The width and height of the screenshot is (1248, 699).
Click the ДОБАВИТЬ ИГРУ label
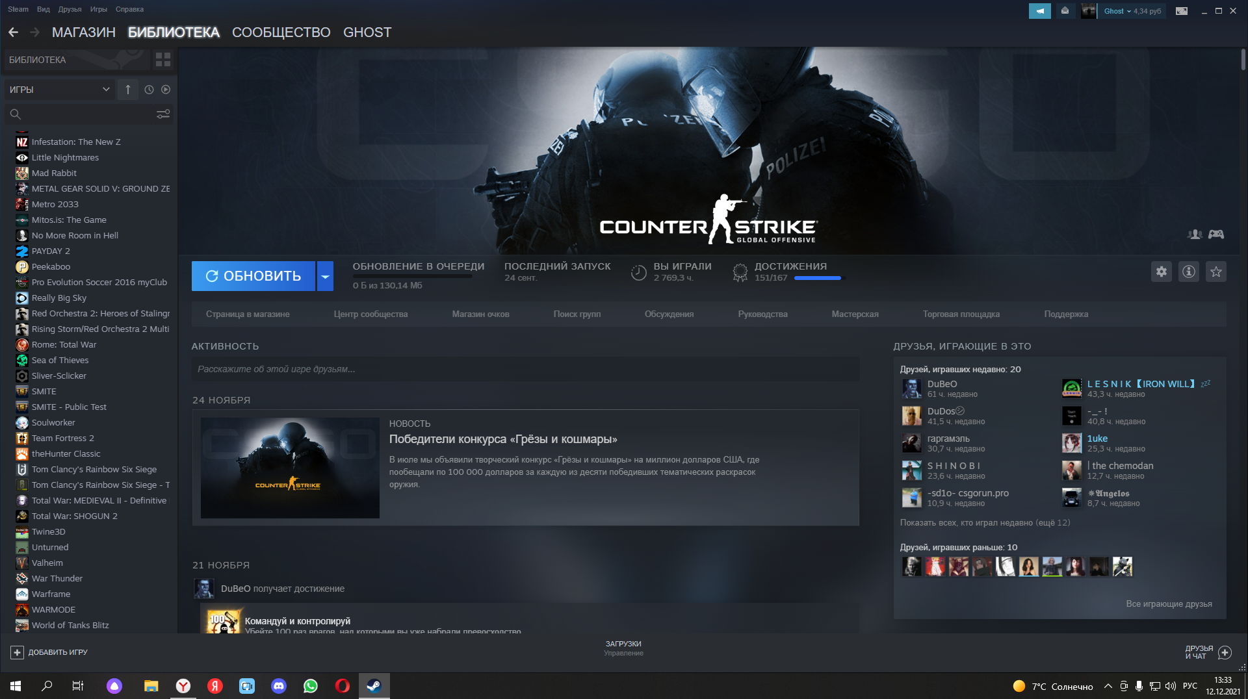click(x=58, y=652)
